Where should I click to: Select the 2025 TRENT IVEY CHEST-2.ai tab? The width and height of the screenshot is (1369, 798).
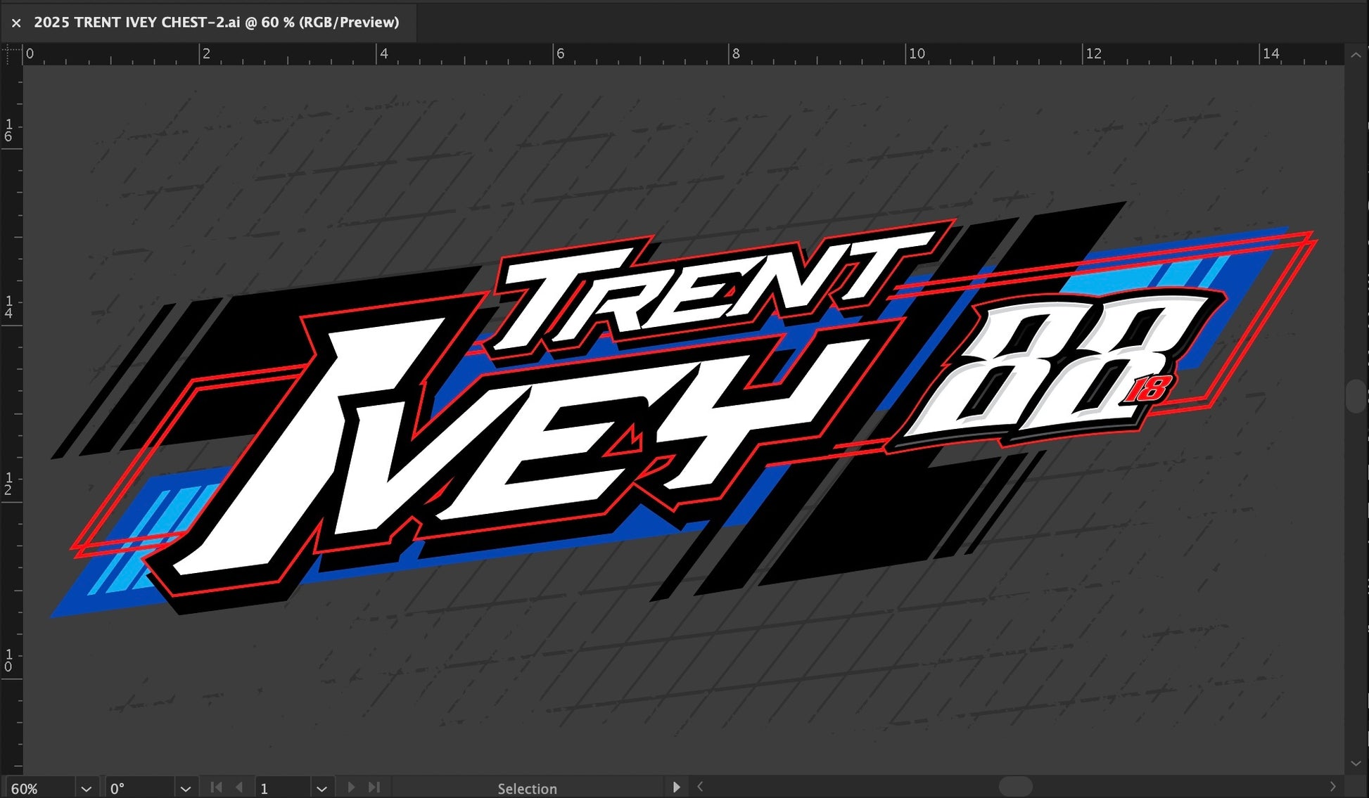point(216,22)
